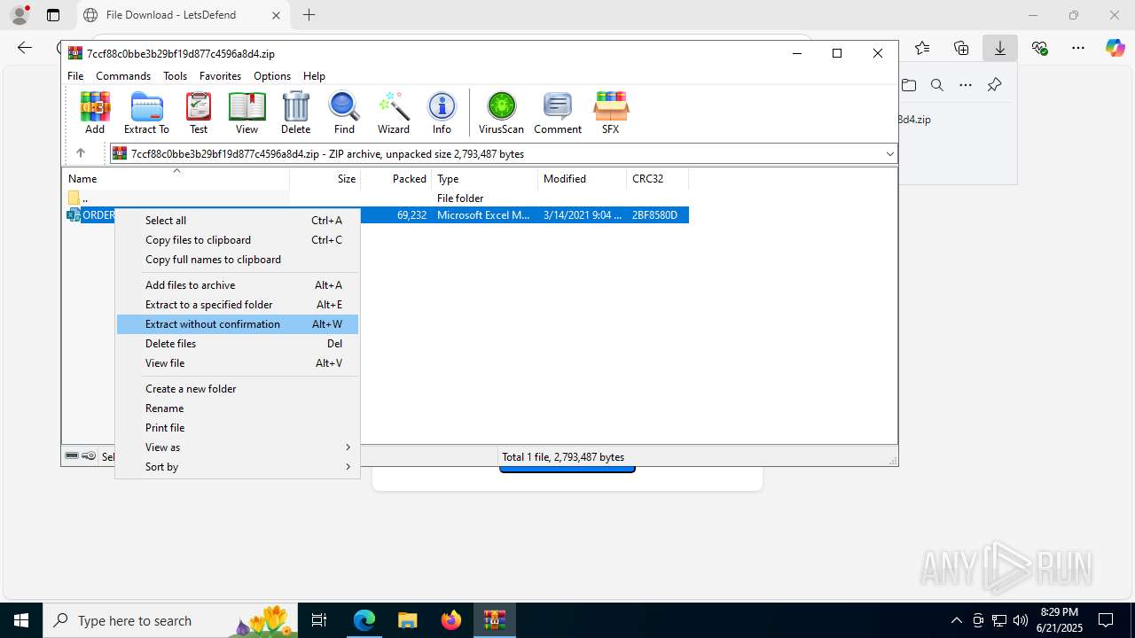Open the Extract To tool
This screenshot has height=638, width=1135.
[x=146, y=113]
